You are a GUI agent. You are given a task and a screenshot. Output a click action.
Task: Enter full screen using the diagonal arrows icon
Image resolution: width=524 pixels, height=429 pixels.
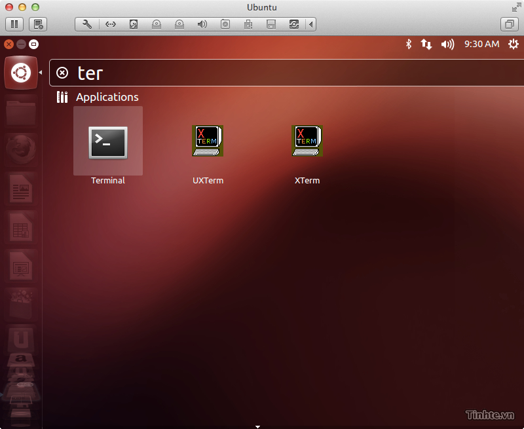pos(516,7)
